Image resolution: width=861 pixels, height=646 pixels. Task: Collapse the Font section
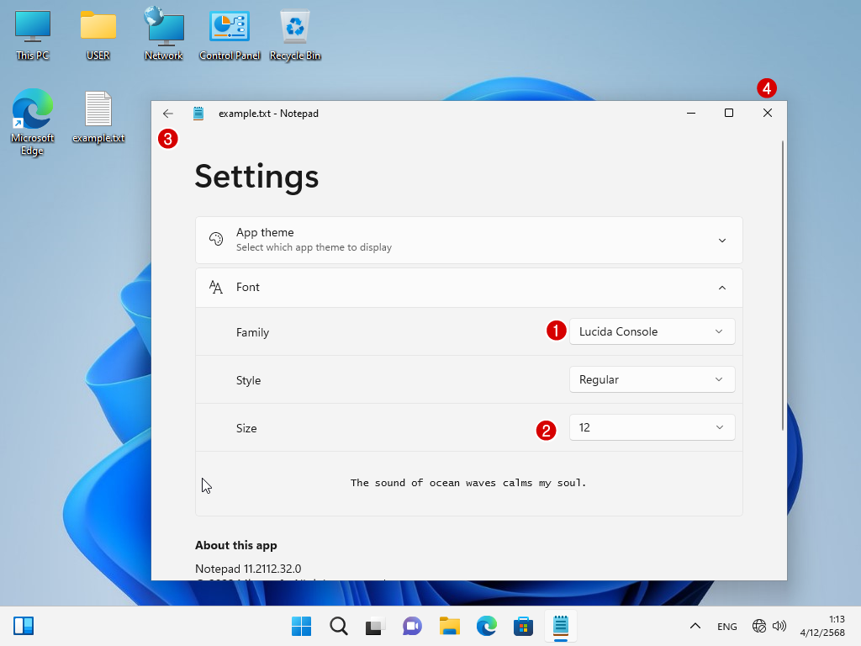click(x=721, y=288)
